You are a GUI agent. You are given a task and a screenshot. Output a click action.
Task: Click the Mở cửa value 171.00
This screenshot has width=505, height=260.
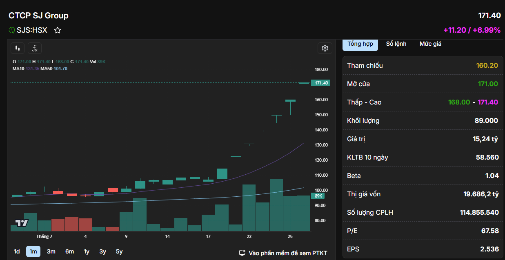(x=488, y=84)
